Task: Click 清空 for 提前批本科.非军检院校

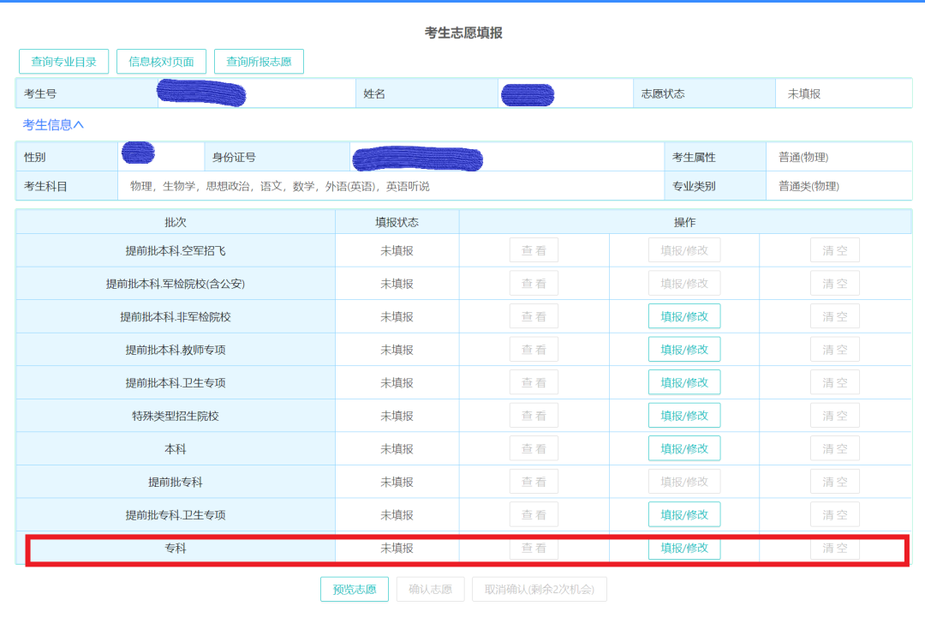Action: 835,316
